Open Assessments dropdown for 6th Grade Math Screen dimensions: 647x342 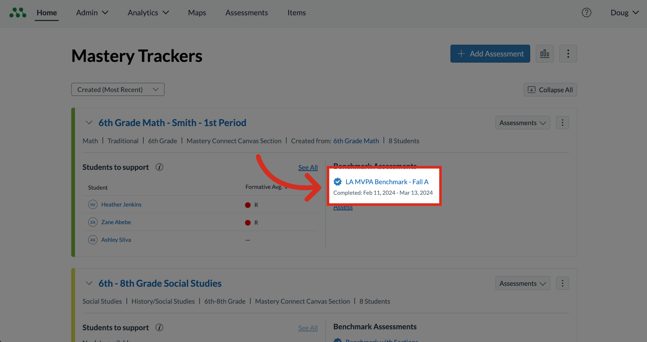point(523,123)
